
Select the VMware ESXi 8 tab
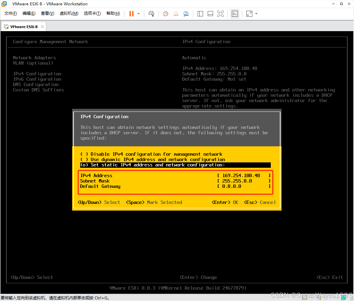[24, 26]
